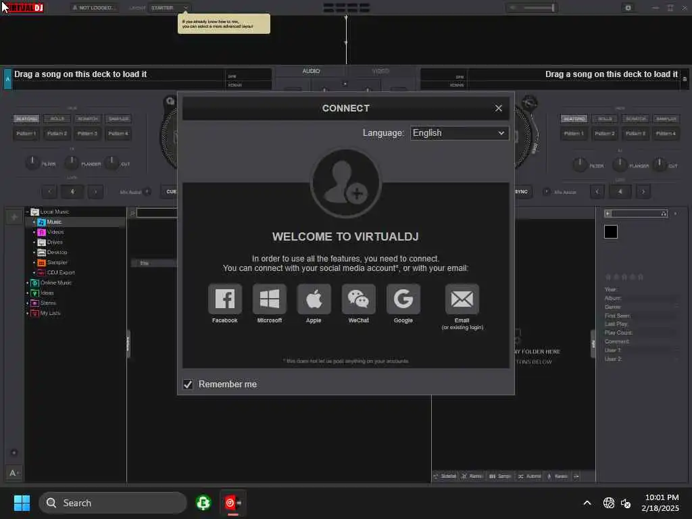Uncheck the Remember me checkbox

click(x=188, y=385)
